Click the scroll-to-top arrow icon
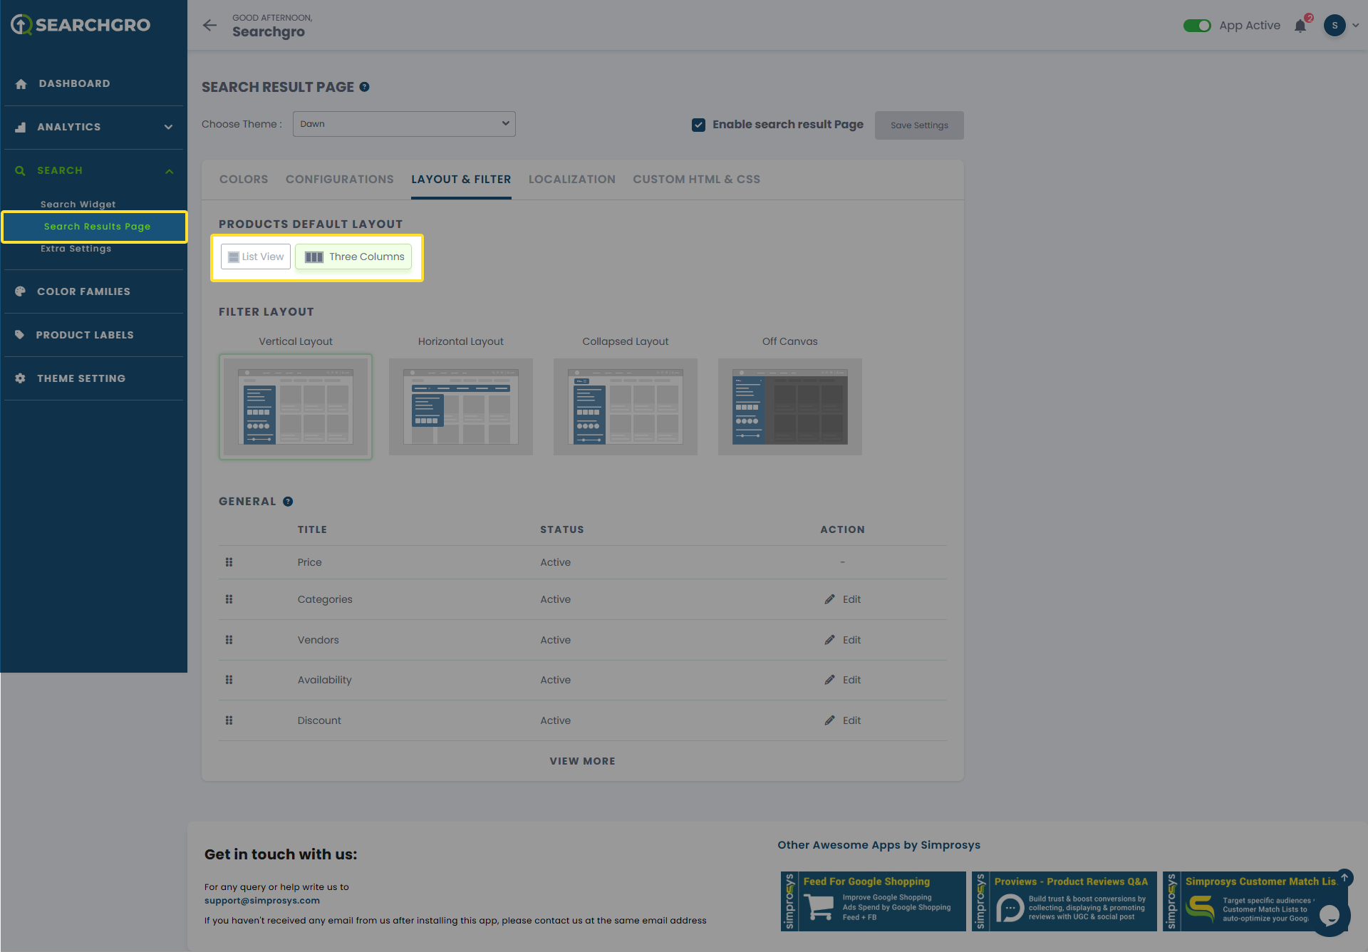Screen dimensions: 1368x952 pos(1344,877)
